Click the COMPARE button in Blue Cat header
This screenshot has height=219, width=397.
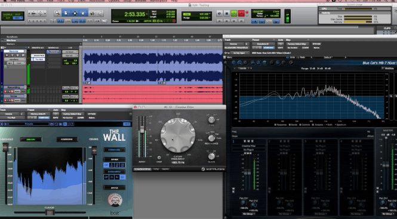coord(269,47)
